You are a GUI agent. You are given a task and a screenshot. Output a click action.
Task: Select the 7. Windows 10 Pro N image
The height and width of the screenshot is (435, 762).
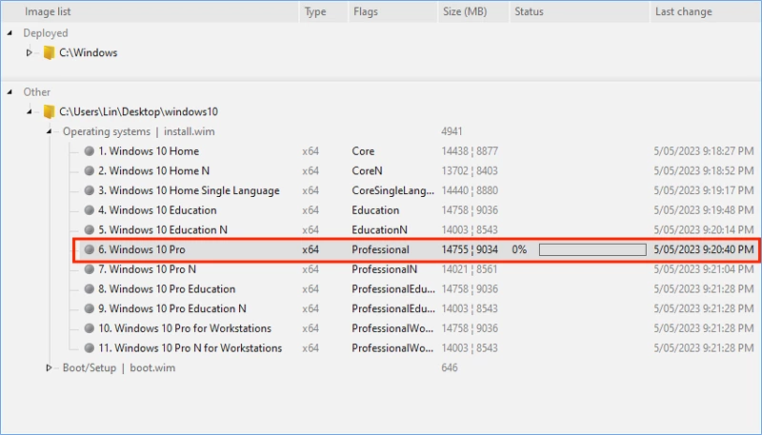pos(148,269)
